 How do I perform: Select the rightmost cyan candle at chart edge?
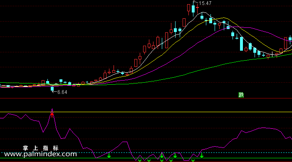(x=290, y=39)
